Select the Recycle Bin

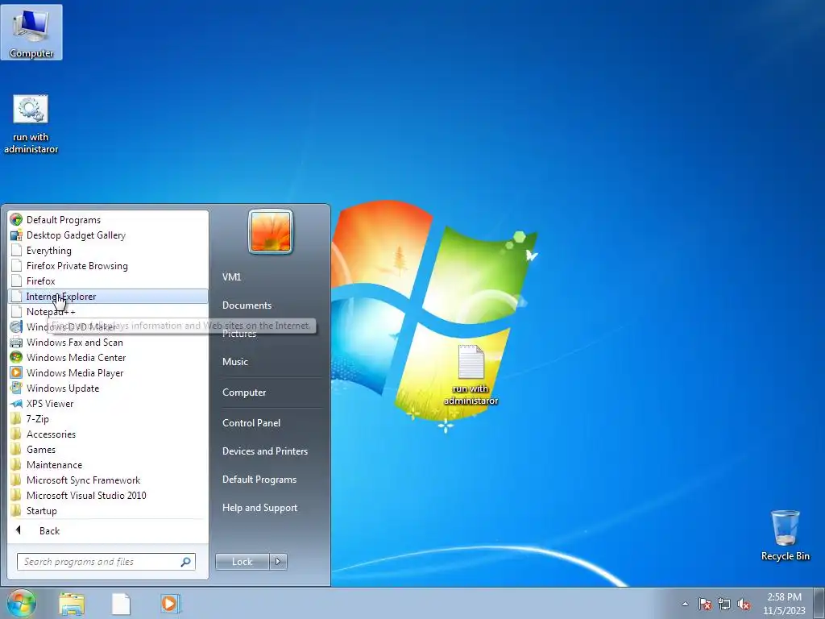(x=785, y=535)
